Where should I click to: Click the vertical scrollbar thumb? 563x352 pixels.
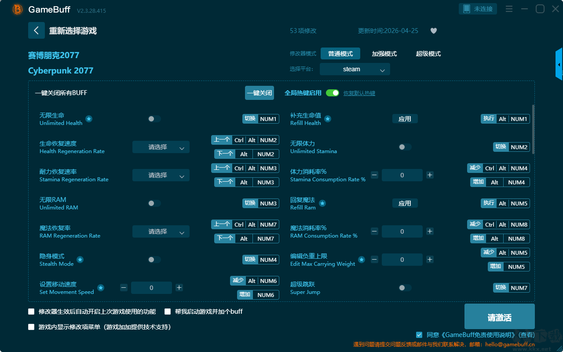pos(534,129)
